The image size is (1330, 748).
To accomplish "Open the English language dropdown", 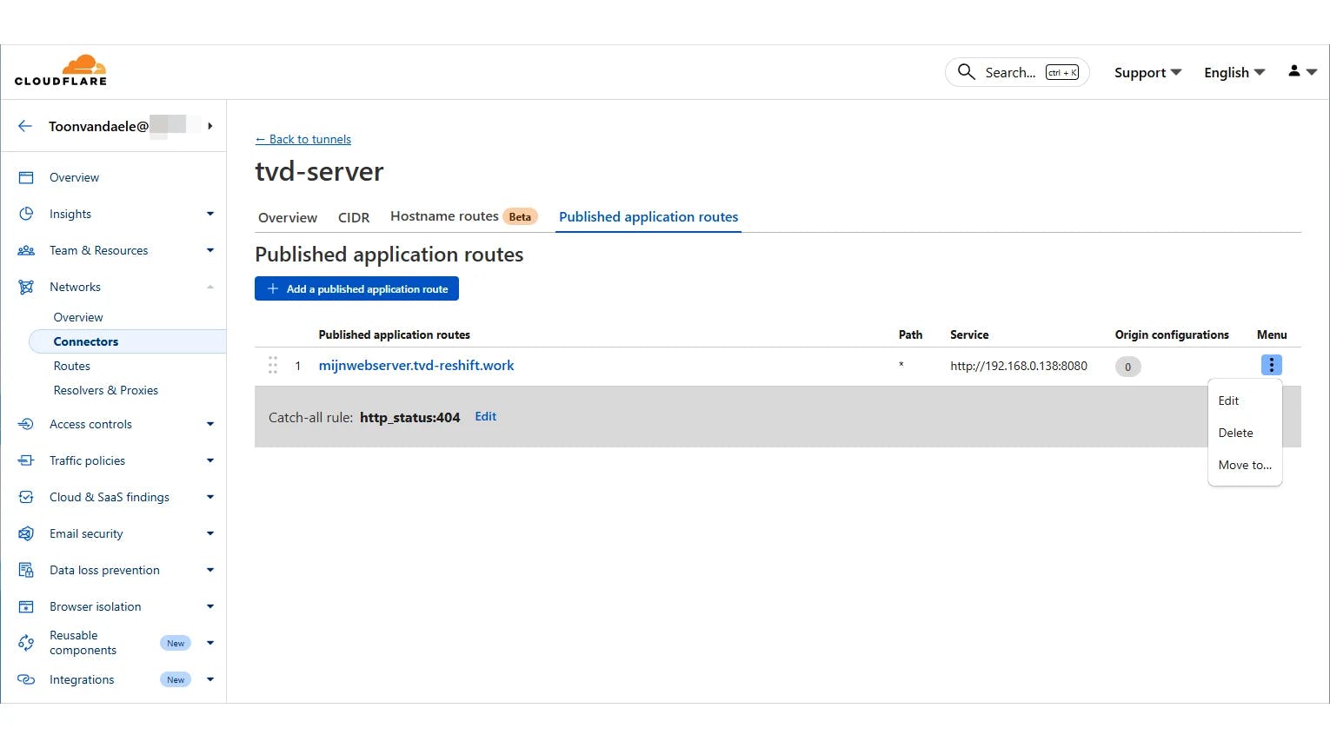I will tap(1234, 73).
